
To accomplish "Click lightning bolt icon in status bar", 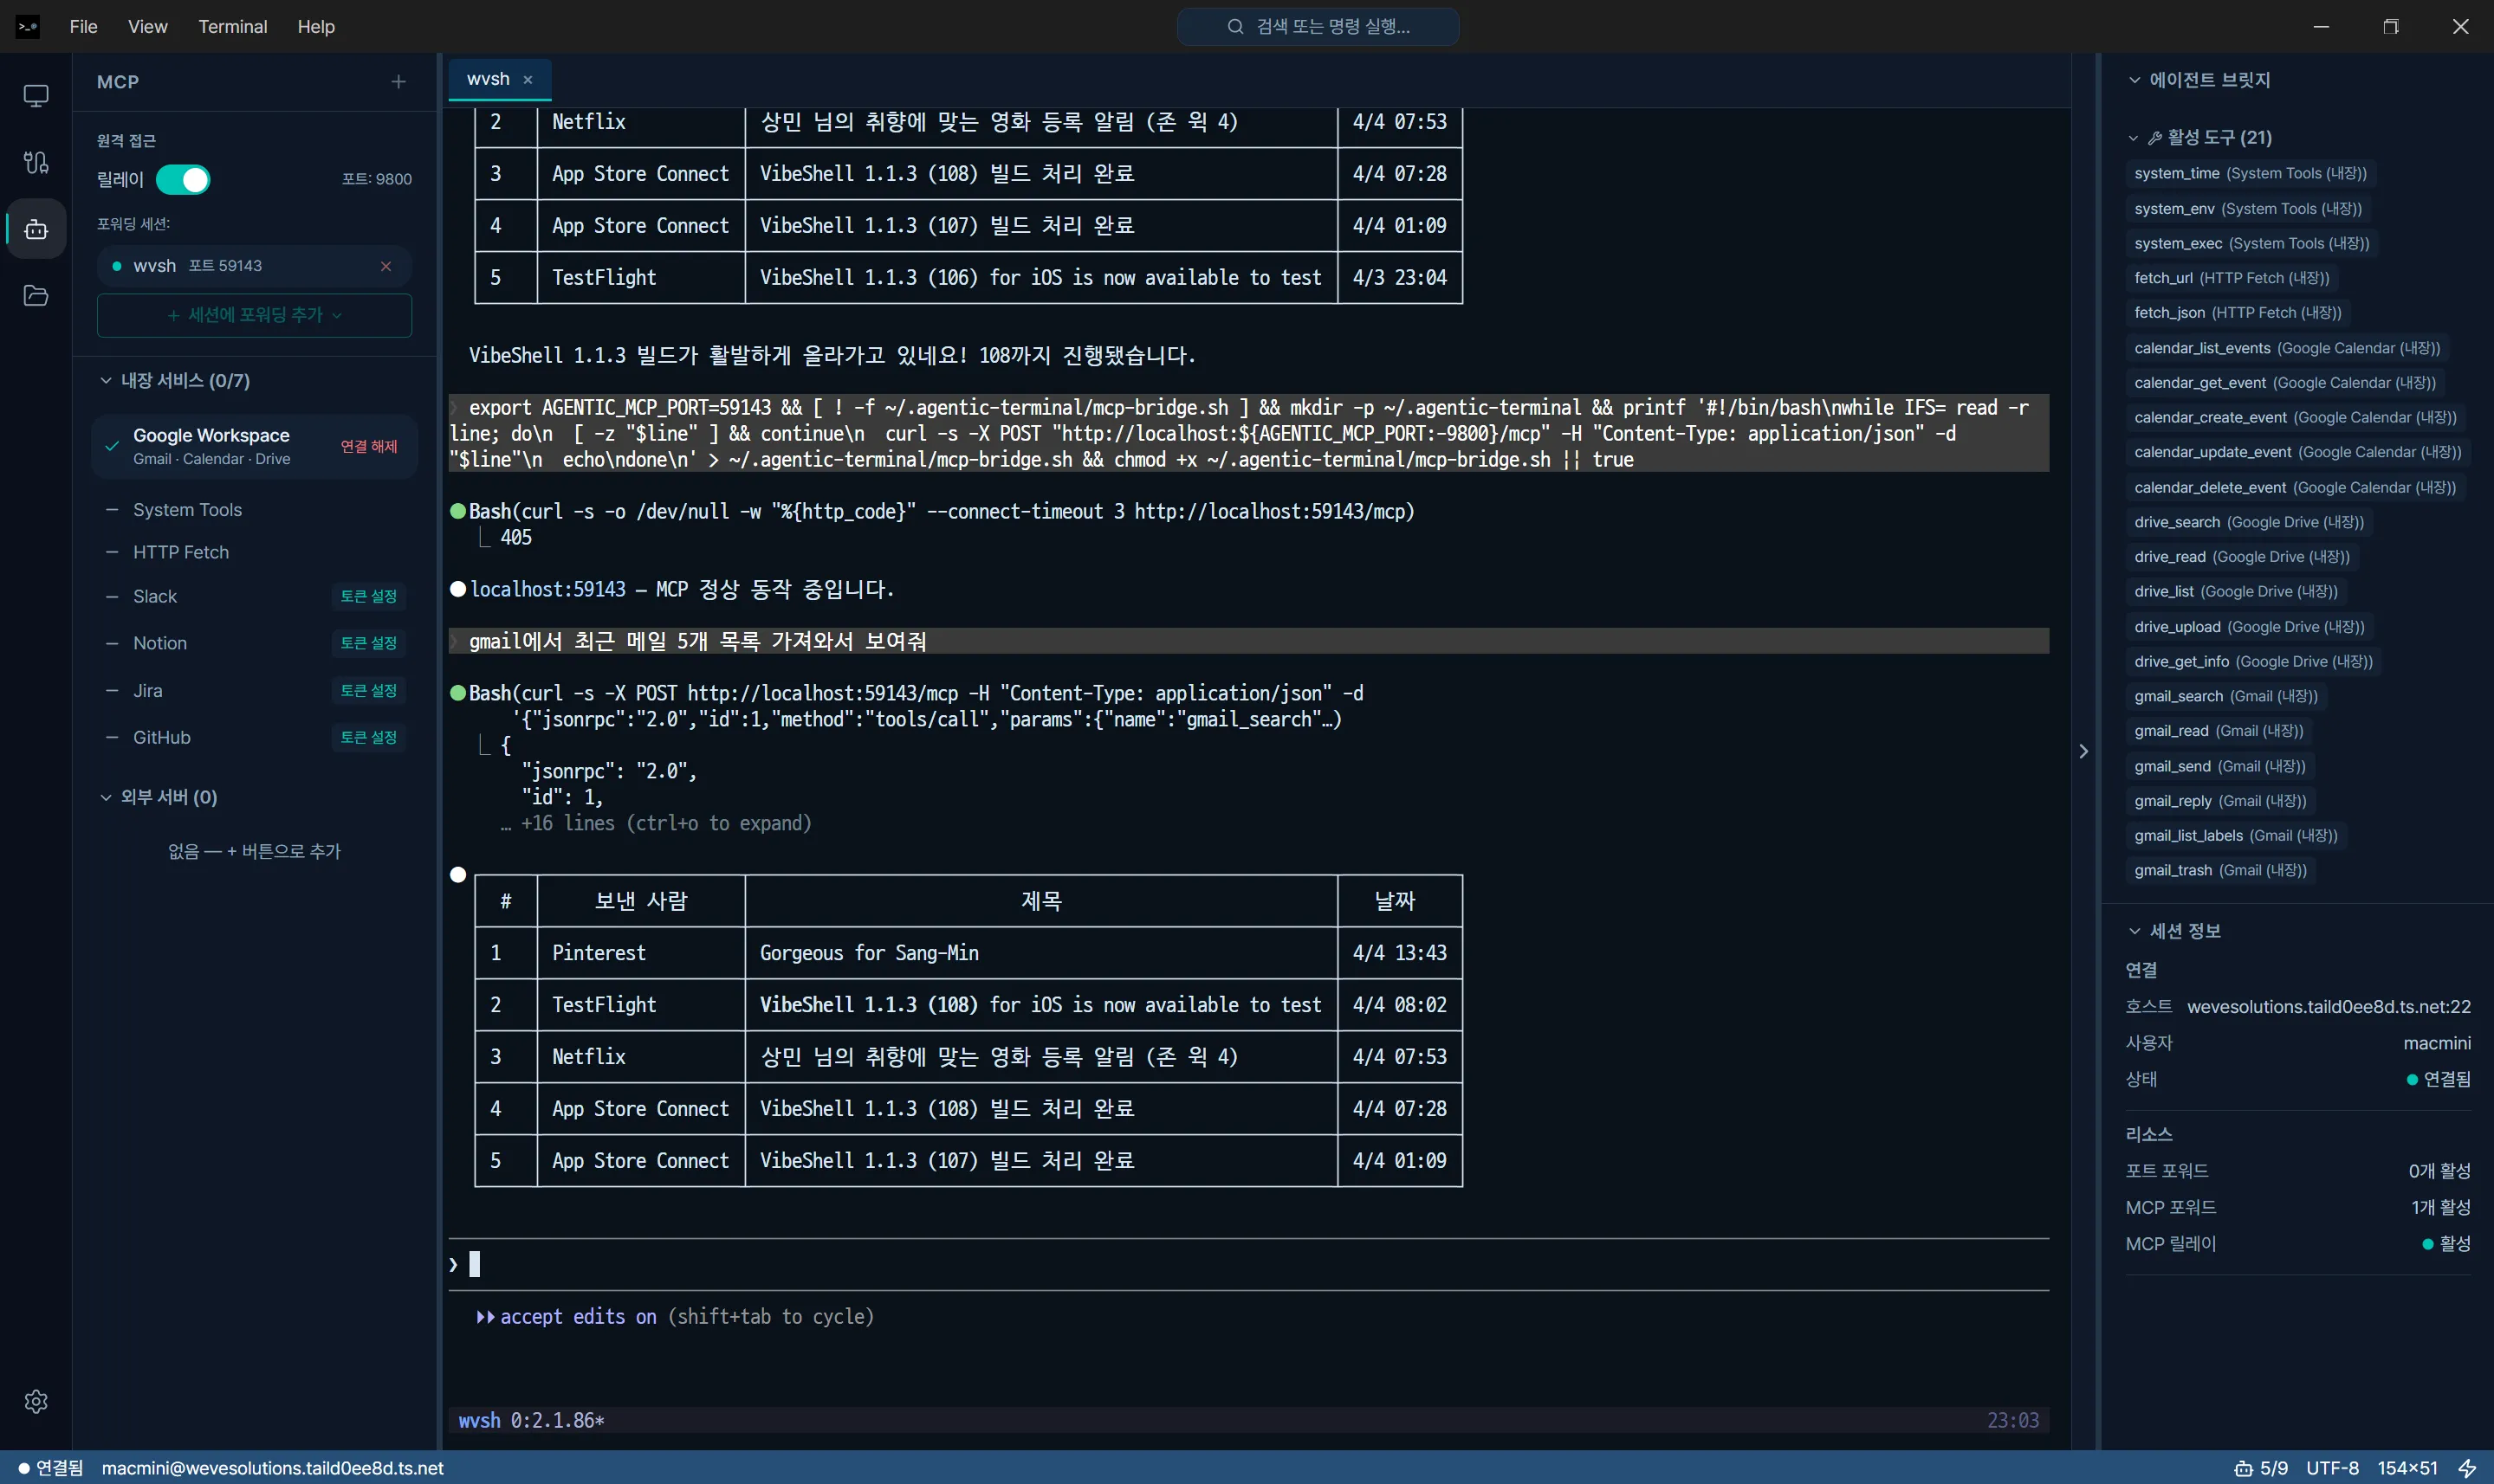I will click(x=2467, y=1468).
